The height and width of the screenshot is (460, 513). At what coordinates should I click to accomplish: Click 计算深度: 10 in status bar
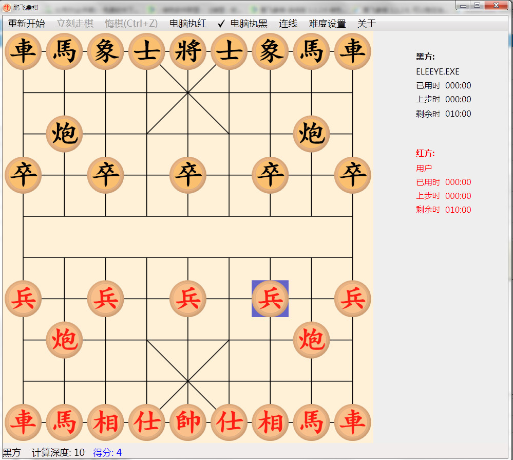[58, 452]
